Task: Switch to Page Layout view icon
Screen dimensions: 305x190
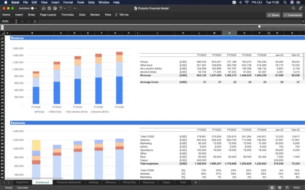Action: [280, 187]
